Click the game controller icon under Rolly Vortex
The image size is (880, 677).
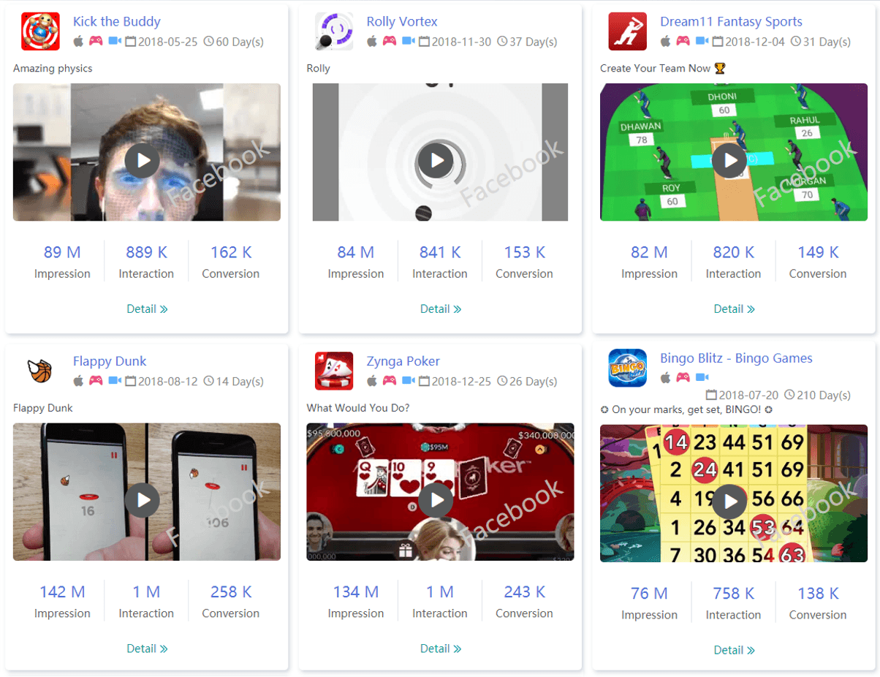pyautogui.click(x=389, y=42)
